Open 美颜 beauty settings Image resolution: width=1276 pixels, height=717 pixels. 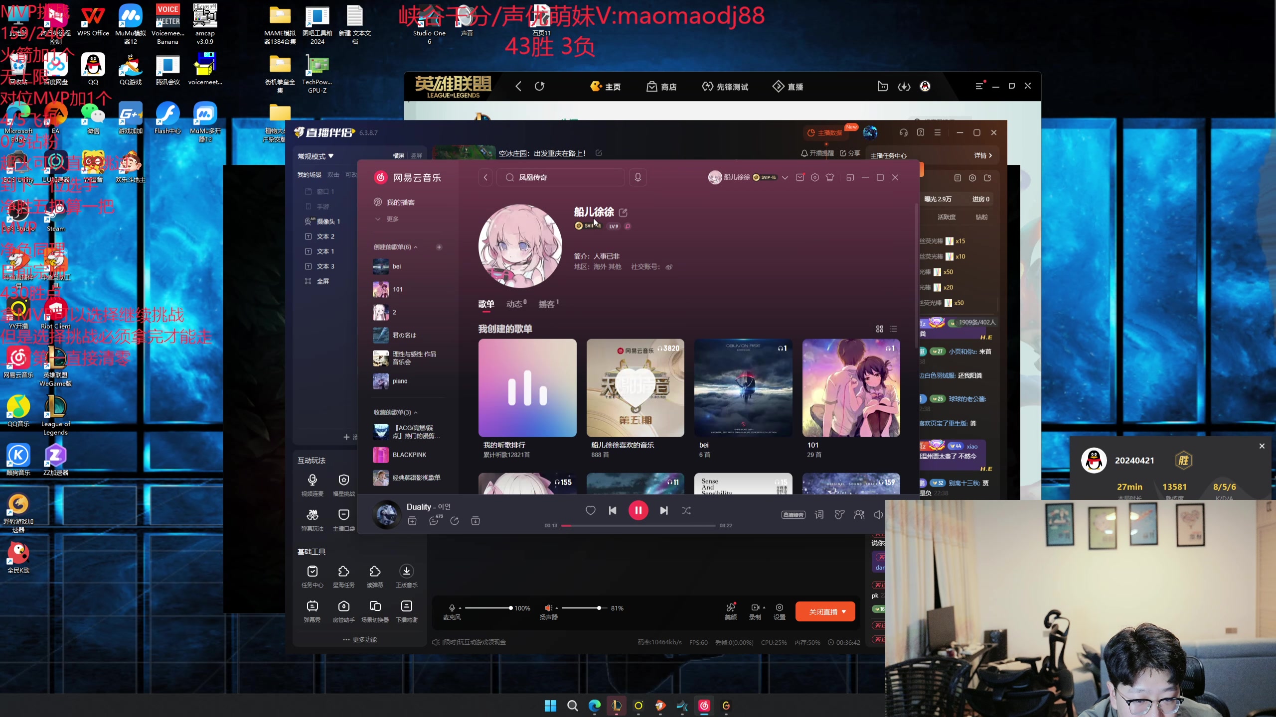click(x=731, y=611)
